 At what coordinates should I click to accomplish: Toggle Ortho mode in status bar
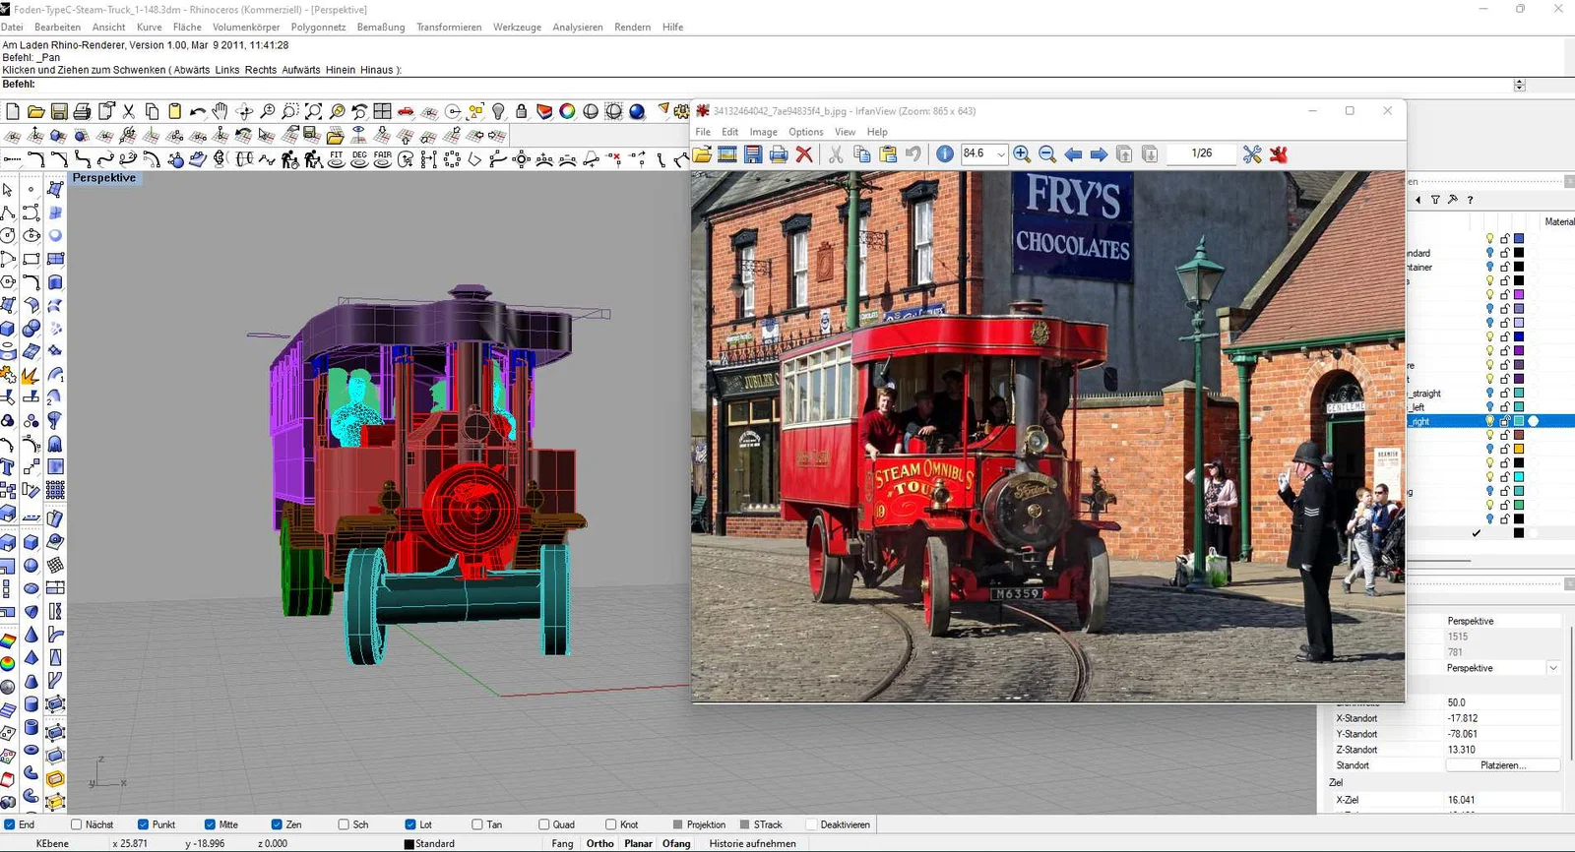point(599,843)
